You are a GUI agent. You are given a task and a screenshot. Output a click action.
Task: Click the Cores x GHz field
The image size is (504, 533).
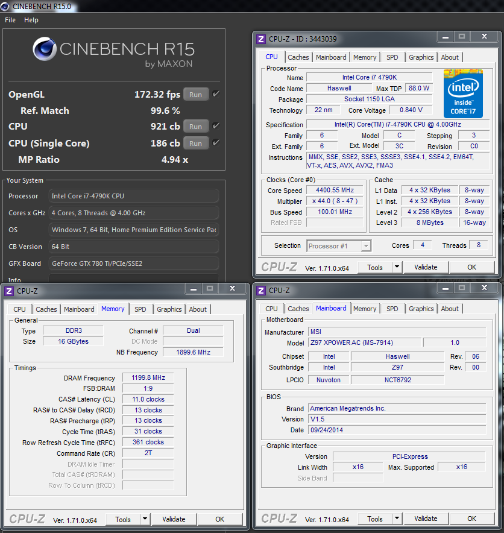tap(134, 213)
